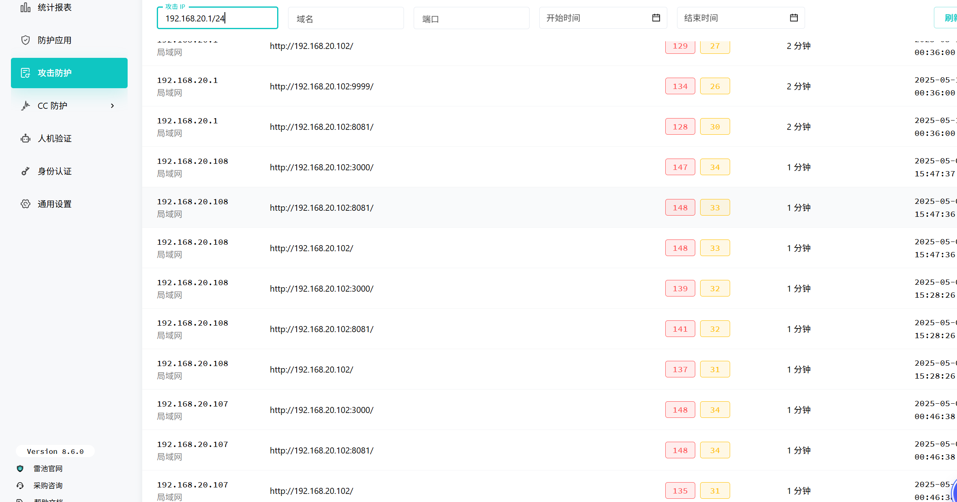Click the gear icon for 通用设置
957x502 pixels.
tap(26, 204)
